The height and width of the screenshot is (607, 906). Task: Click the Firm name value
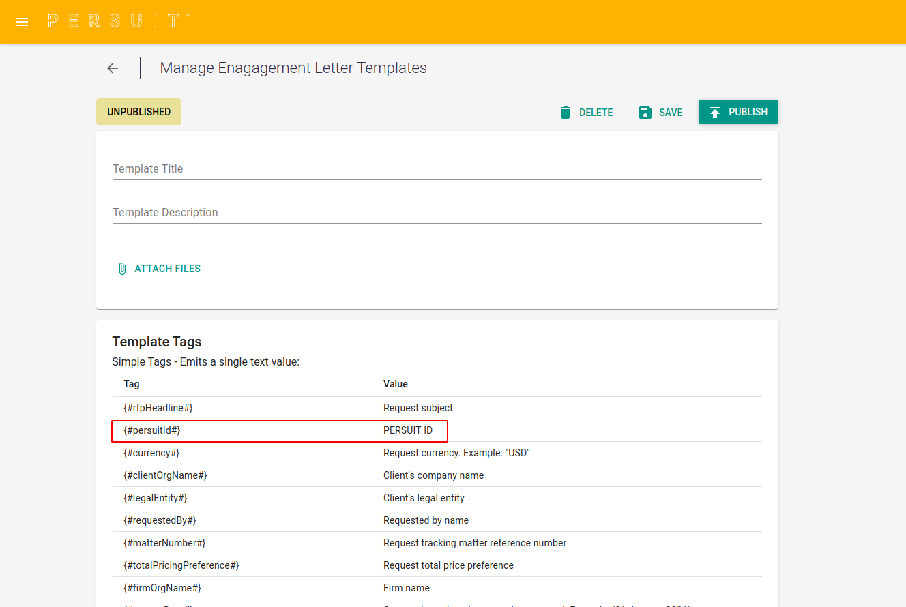click(x=407, y=588)
